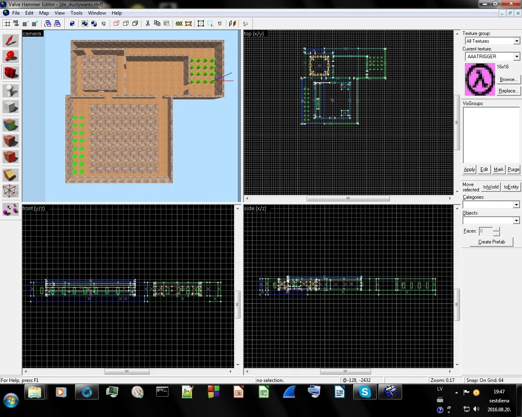This screenshot has height=417, width=522.
Task: Expand the Texture group dropdown
Action: coord(516,41)
